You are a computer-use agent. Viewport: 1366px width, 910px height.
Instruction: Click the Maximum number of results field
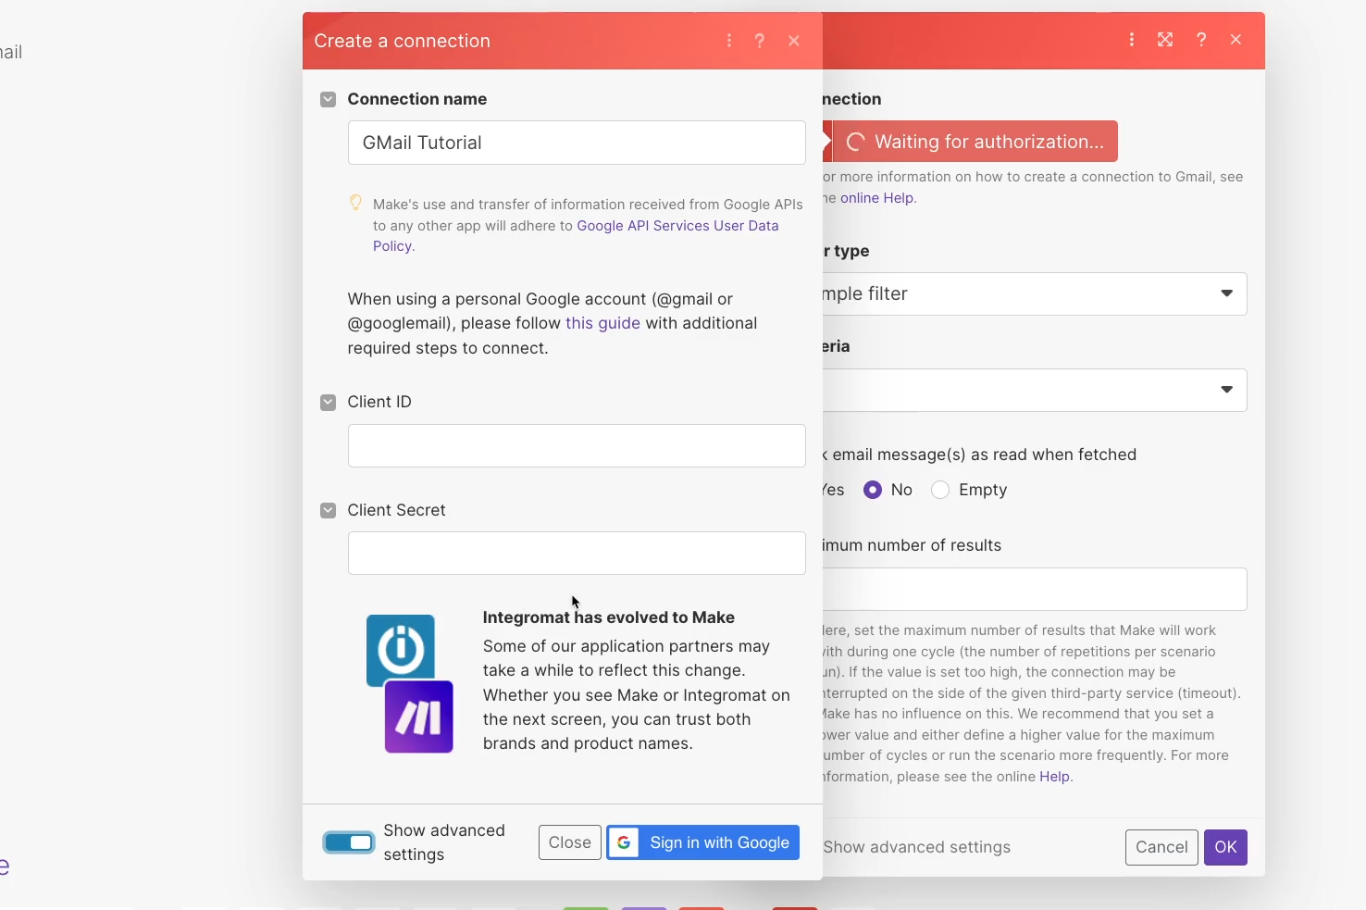tap(1034, 589)
